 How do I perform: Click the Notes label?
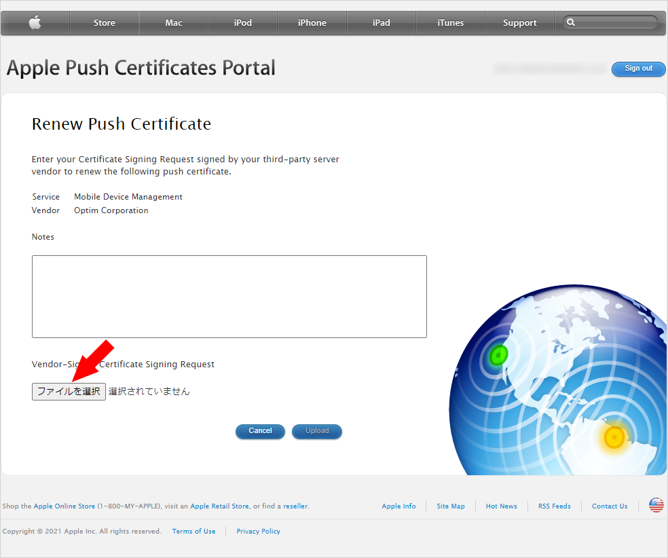[x=43, y=237]
